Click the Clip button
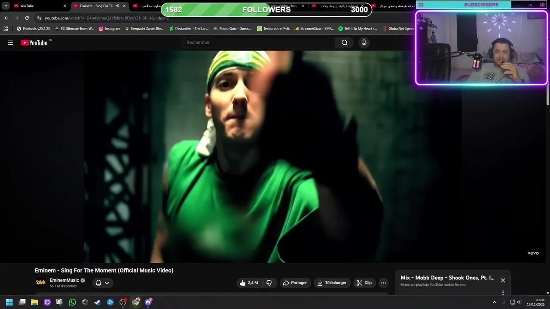550x309 pixels. point(364,283)
